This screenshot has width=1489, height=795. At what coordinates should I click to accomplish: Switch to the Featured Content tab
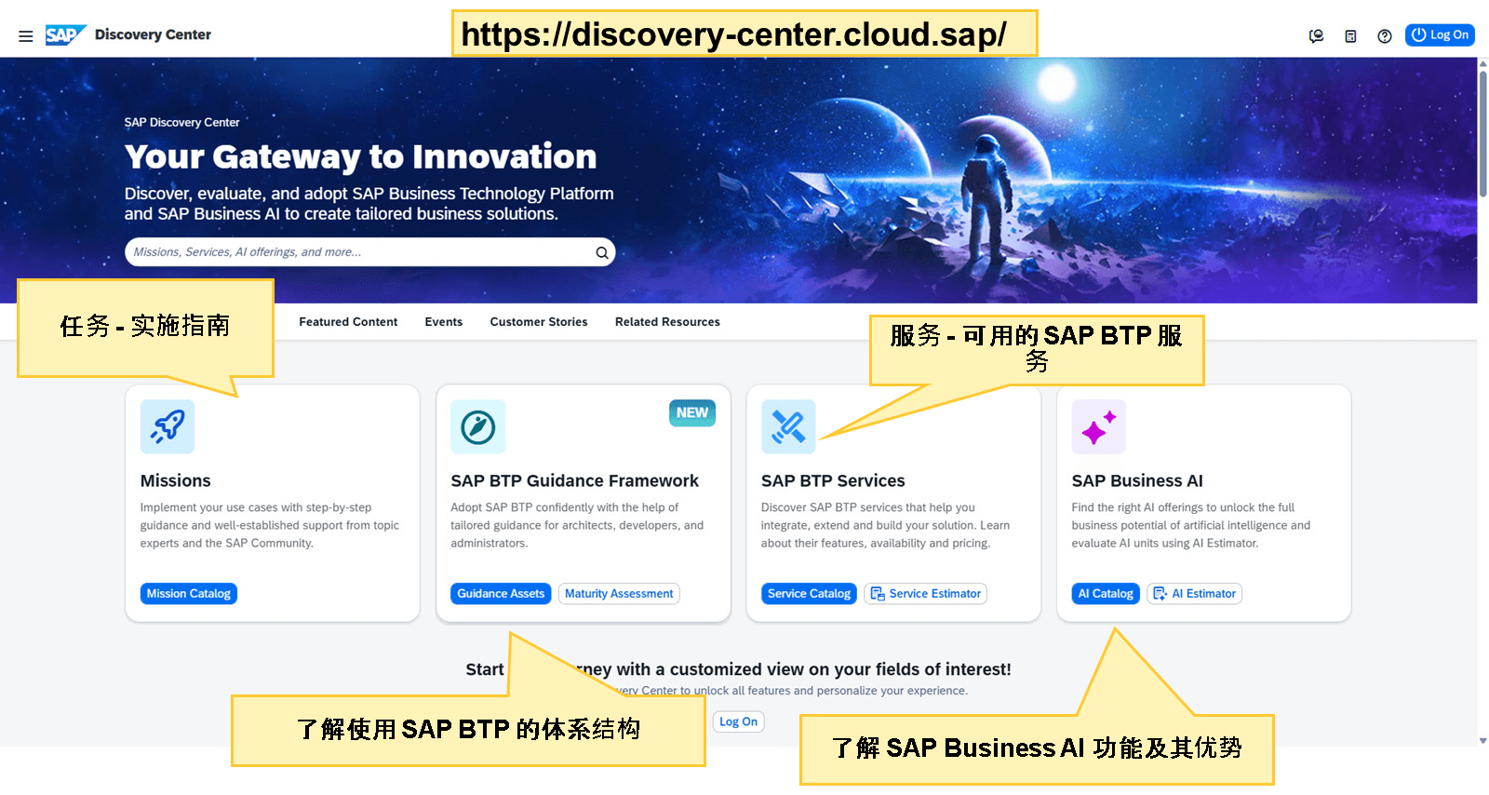pyautogui.click(x=348, y=322)
